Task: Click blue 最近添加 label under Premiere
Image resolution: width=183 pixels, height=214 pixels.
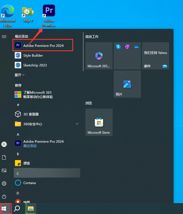Action: [30, 146]
